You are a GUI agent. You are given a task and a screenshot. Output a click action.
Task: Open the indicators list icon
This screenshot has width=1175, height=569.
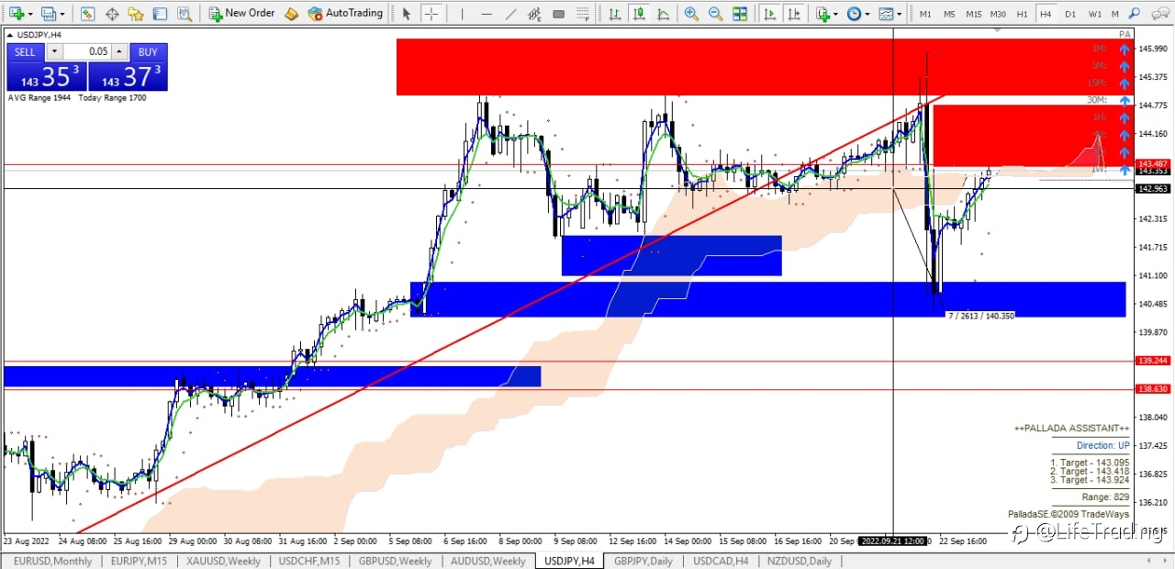click(x=822, y=14)
